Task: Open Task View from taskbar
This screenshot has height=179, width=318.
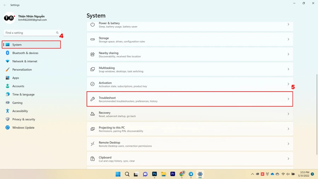Action: coord(136,174)
